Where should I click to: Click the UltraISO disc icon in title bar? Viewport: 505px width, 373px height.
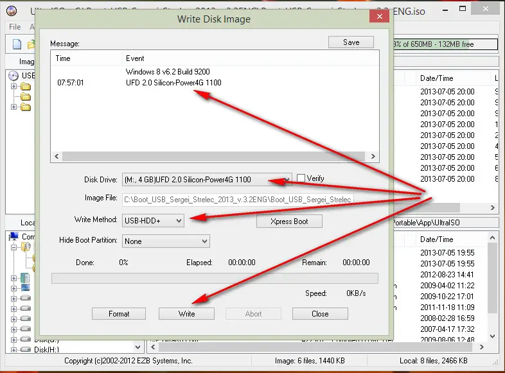tap(11, 12)
